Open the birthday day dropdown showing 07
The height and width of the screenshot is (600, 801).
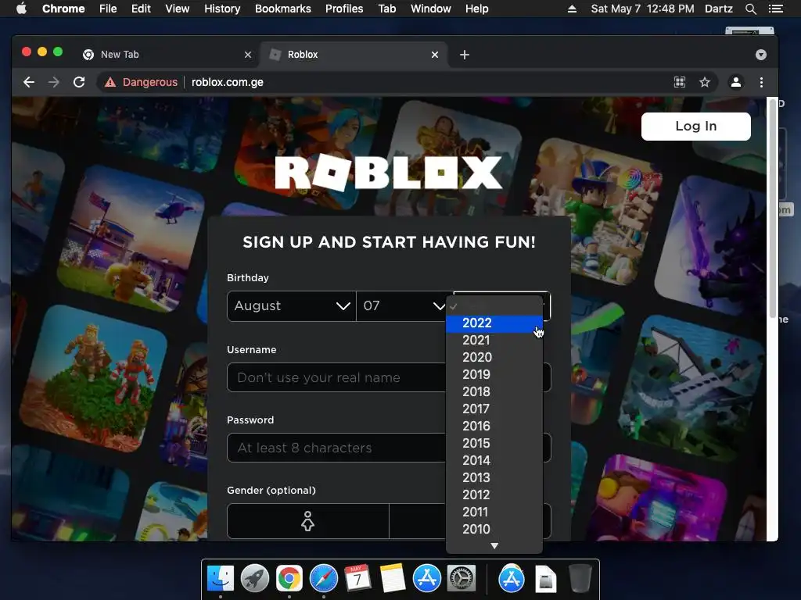coord(401,305)
